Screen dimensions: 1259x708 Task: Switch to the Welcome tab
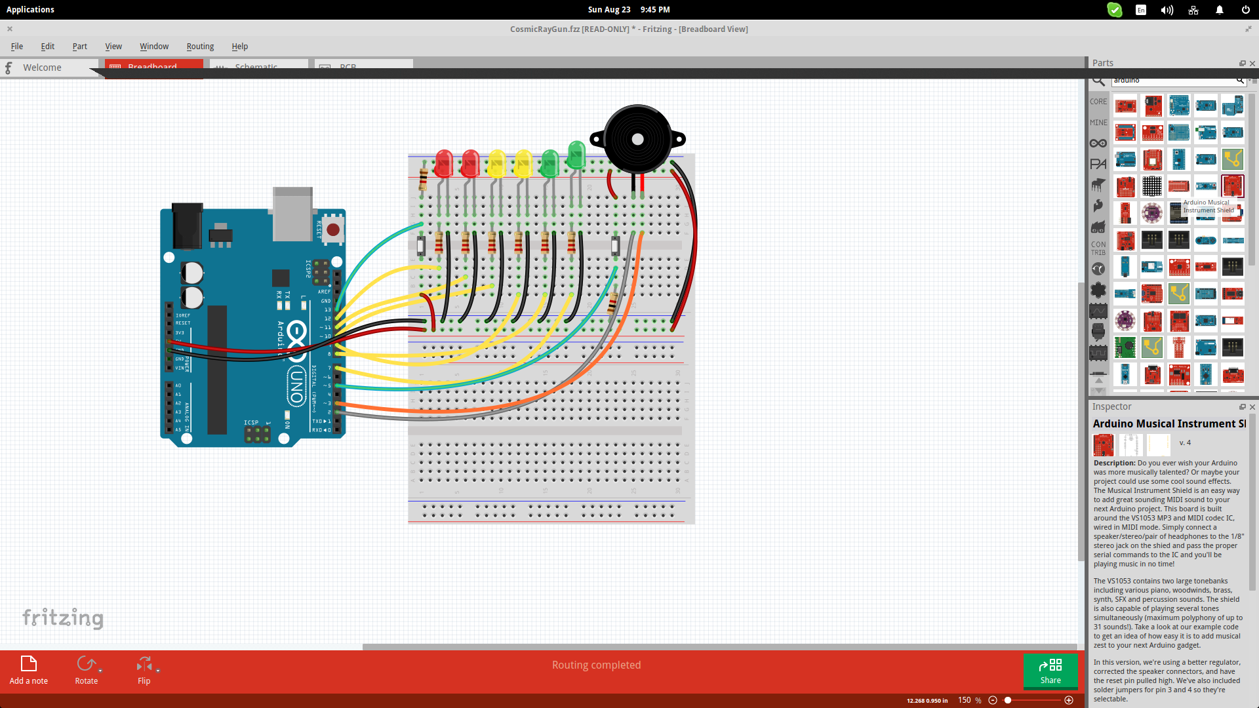tap(42, 68)
